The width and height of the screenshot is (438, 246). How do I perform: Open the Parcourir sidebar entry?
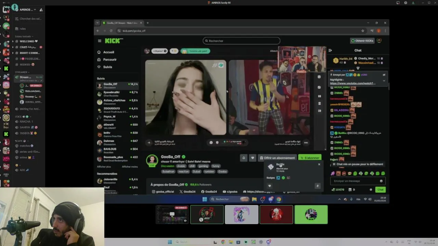coord(107,59)
